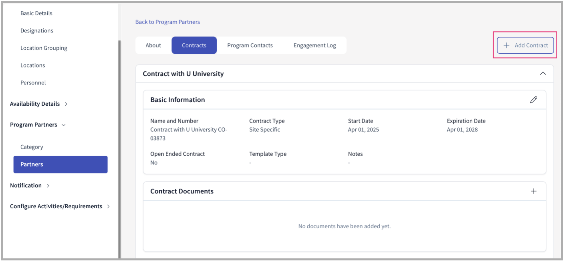Collapse the Contract with U University section

click(543, 74)
